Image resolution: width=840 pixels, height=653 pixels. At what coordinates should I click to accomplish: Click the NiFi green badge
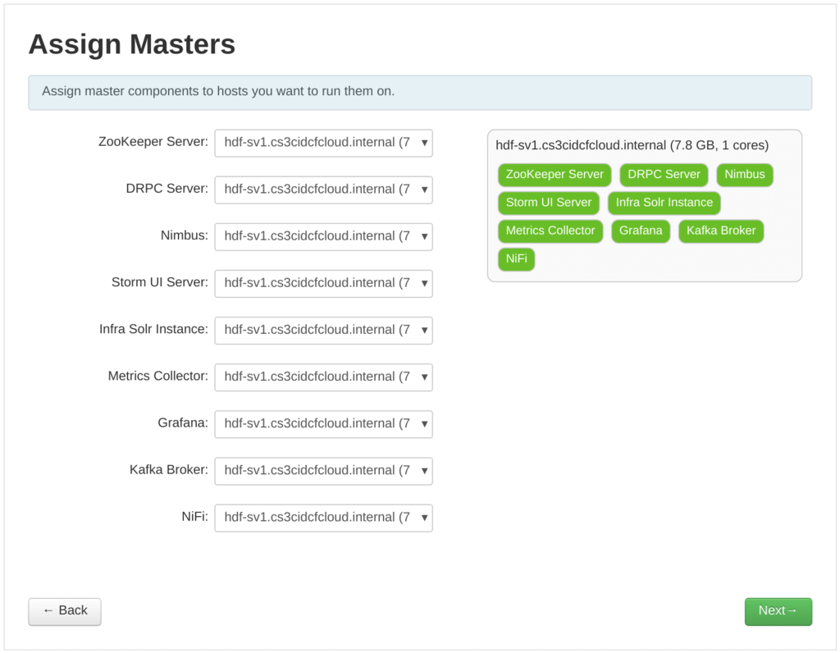(517, 258)
